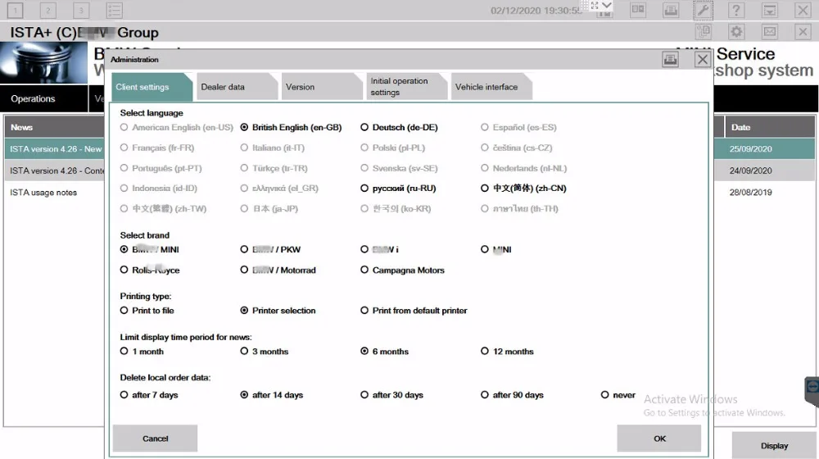The height and width of the screenshot is (459, 819).
Task: Click the fullscreen expand overlay icon at top
Action: (x=595, y=5)
